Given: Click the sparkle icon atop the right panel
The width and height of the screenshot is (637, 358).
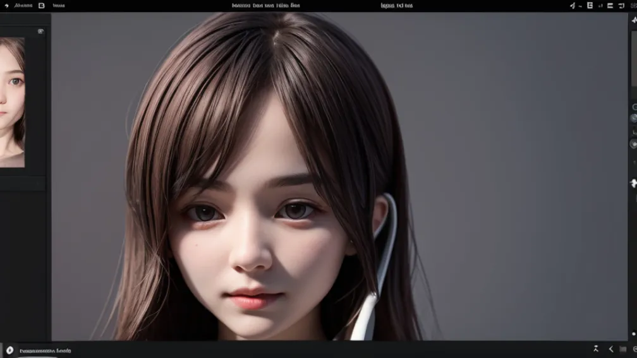Looking at the screenshot, I should tap(634, 20).
